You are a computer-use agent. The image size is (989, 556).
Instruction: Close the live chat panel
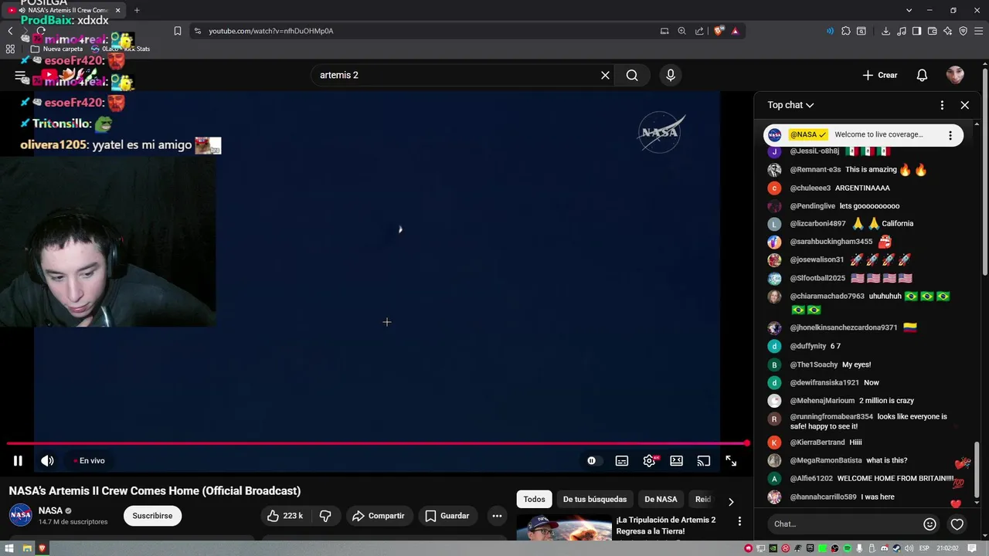[x=965, y=105]
